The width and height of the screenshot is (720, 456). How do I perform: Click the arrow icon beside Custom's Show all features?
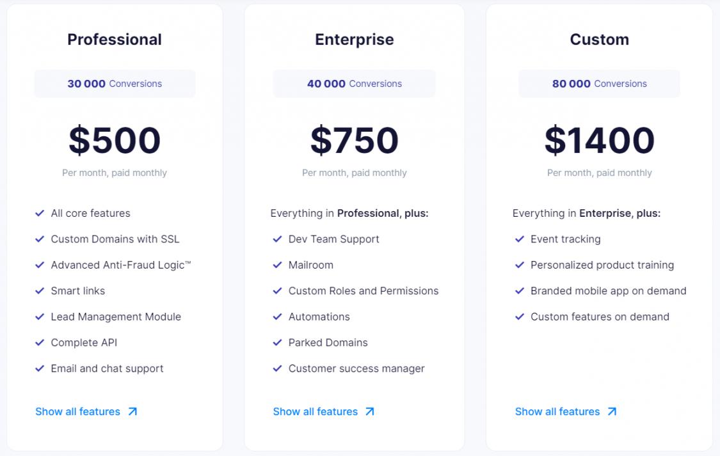pos(612,412)
